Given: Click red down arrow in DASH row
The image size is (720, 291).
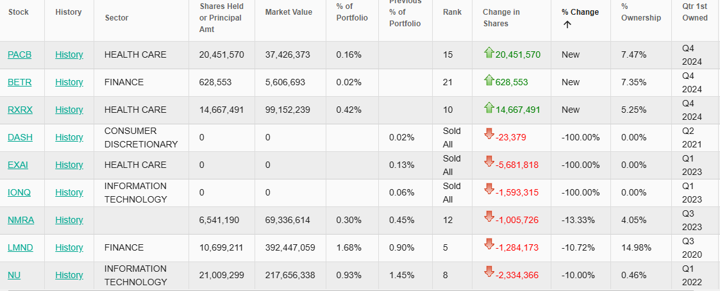Looking at the screenshot, I should click(x=489, y=134).
